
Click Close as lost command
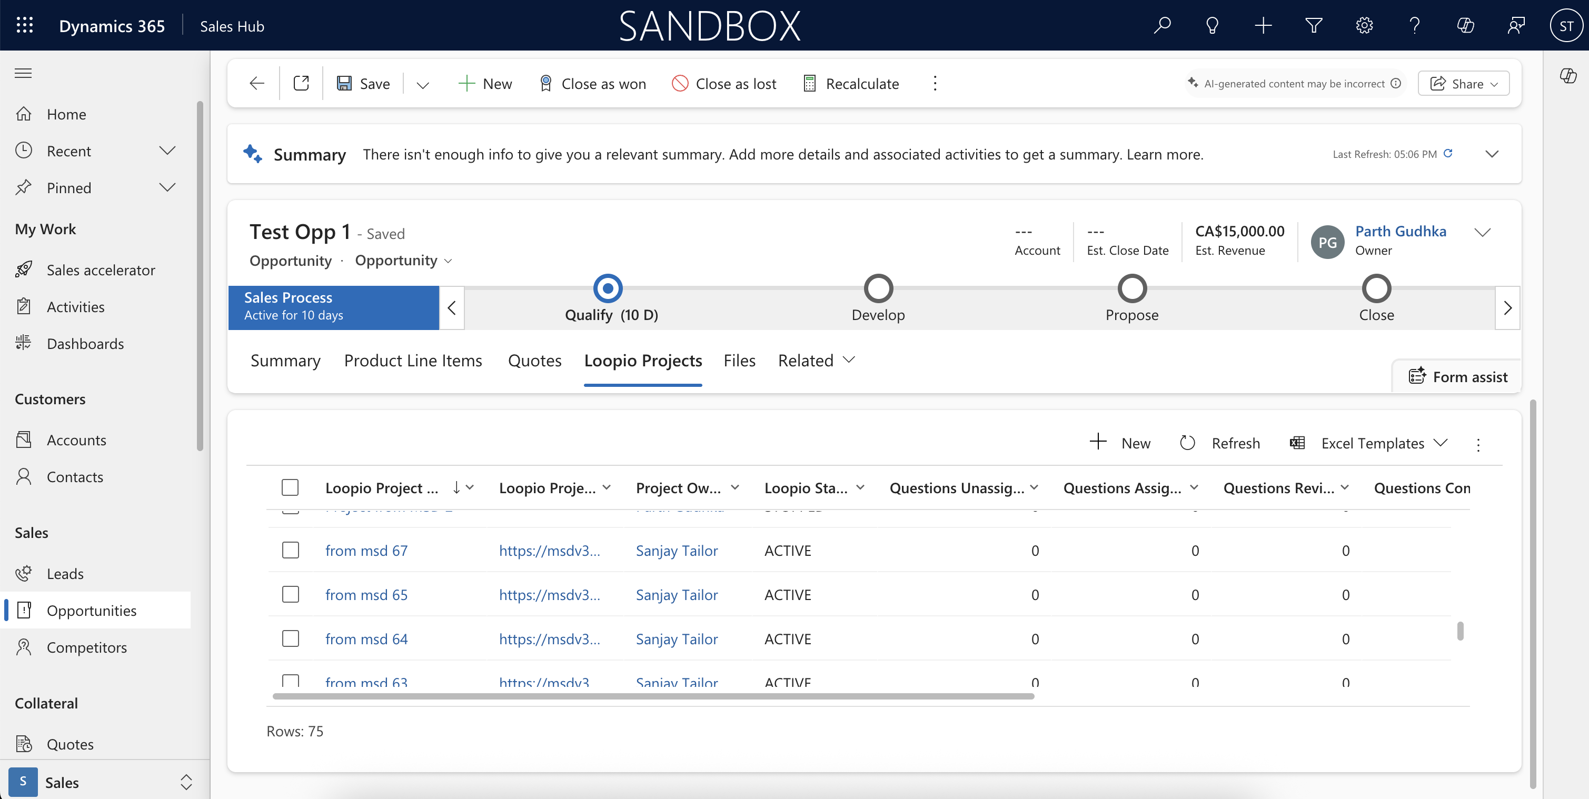(x=723, y=83)
